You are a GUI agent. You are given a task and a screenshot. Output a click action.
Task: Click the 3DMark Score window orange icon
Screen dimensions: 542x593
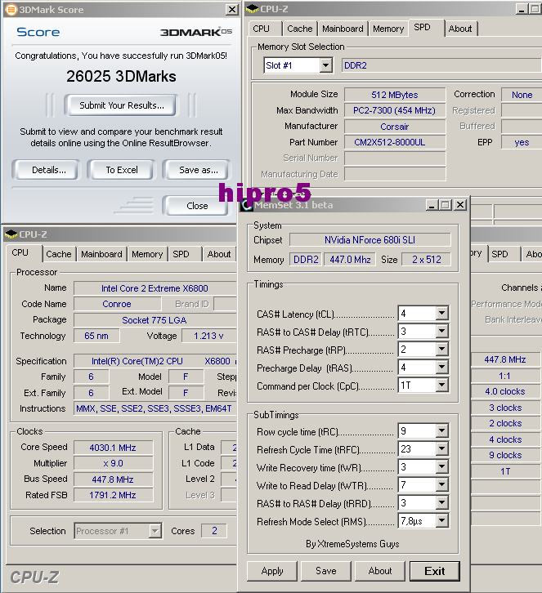[x=11, y=10]
